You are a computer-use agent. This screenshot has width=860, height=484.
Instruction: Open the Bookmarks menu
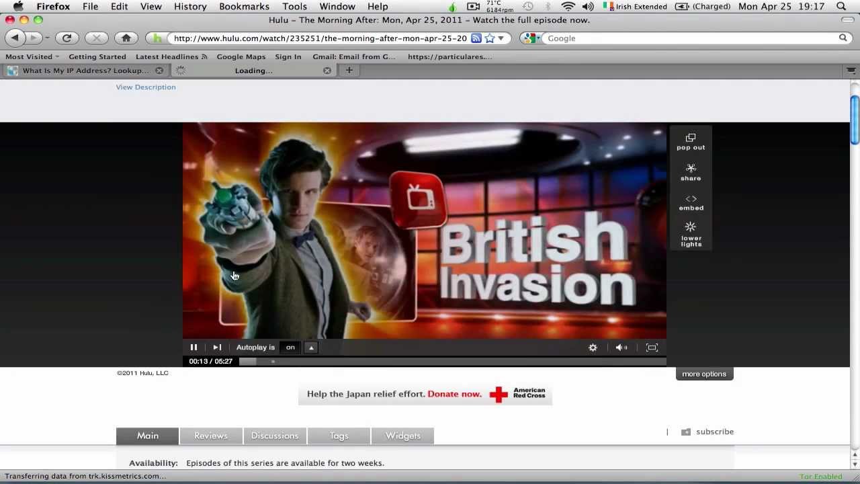tap(244, 7)
